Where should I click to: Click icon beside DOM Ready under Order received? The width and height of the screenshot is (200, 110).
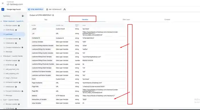pyautogui.click(x=16, y=30)
